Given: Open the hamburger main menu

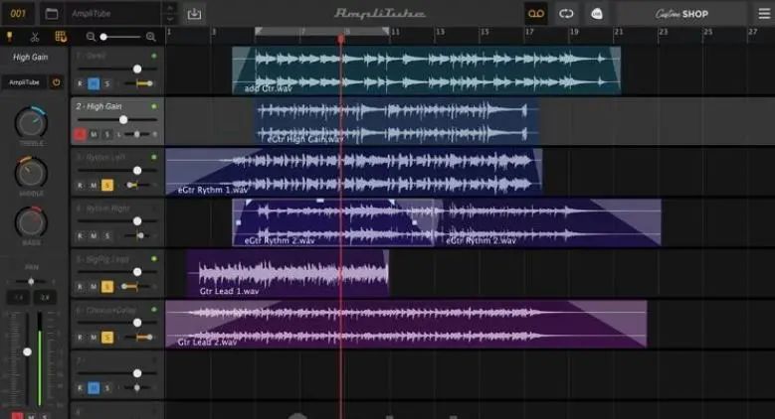Looking at the screenshot, I should (764, 14).
